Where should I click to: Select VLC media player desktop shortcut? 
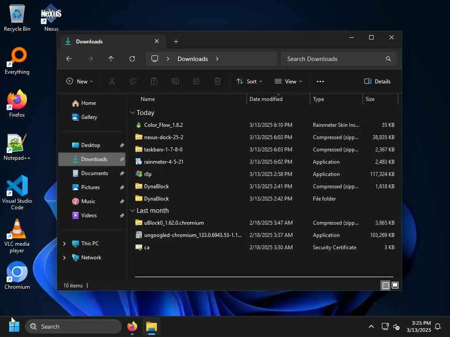point(17,236)
